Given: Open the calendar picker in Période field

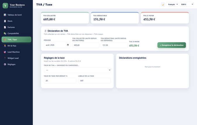Looking at the screenshot, I should pos(68,45).
